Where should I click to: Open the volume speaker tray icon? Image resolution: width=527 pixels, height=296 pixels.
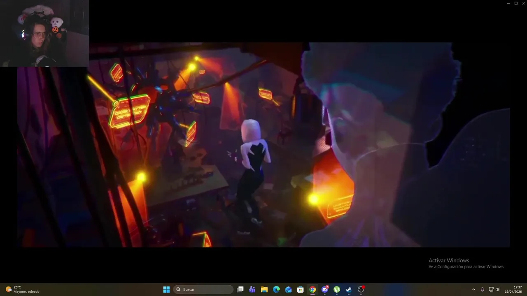[x=497, y=289]
